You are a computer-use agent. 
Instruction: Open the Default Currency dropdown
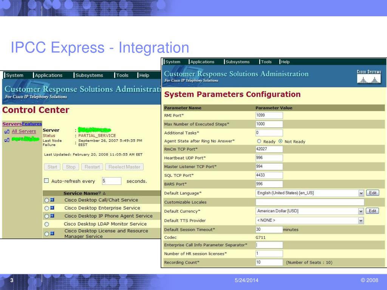point(361,211)
